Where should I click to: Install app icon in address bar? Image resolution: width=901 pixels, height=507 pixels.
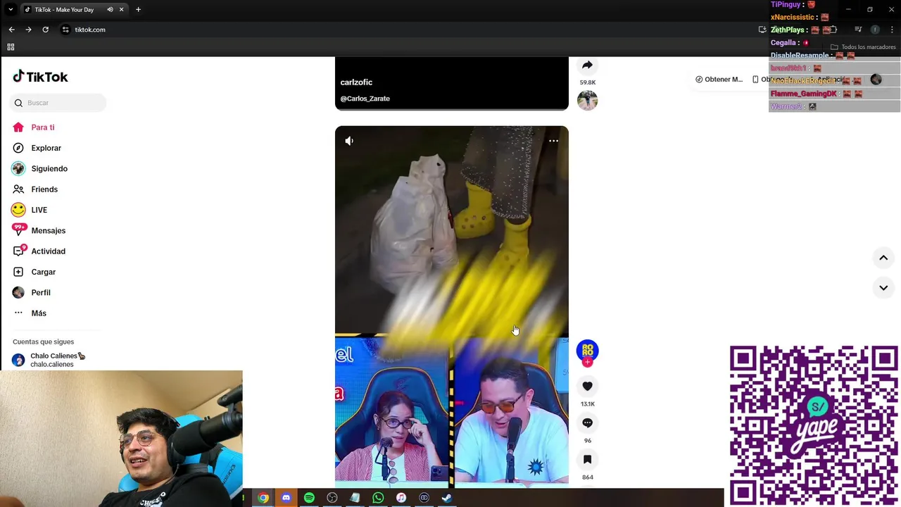coord(762,30)
